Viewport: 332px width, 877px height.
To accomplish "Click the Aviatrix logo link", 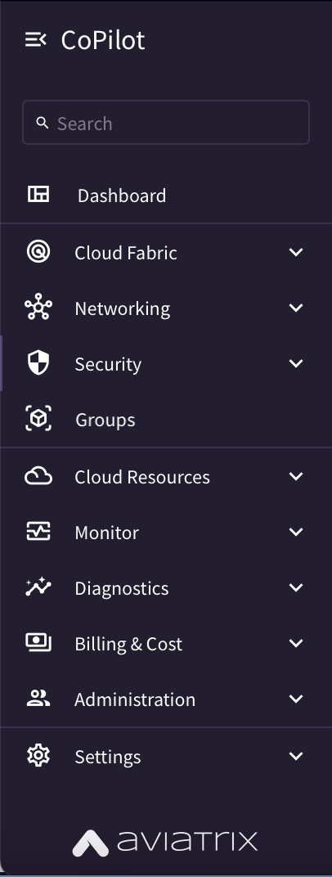I will (165, 843).
